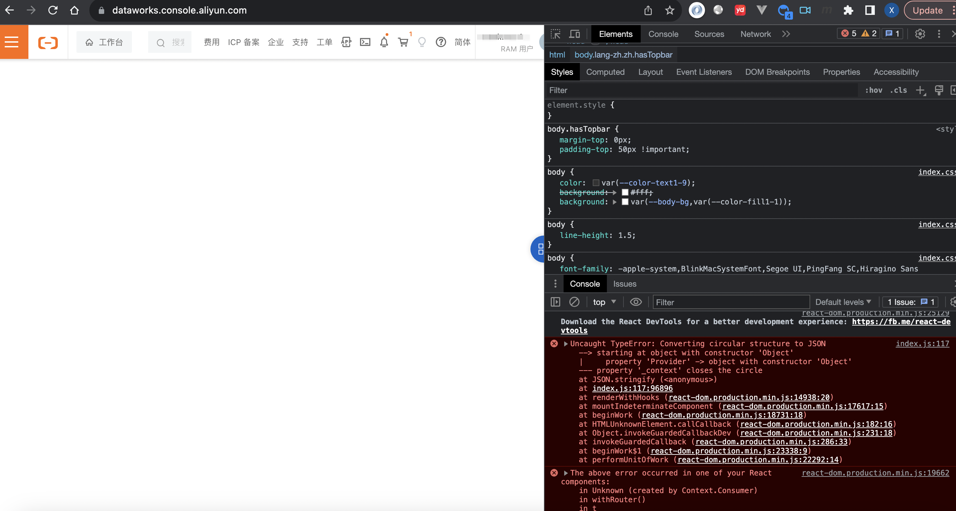Open the browser home page icon
The image size is (956, 511).
[75, 10]
